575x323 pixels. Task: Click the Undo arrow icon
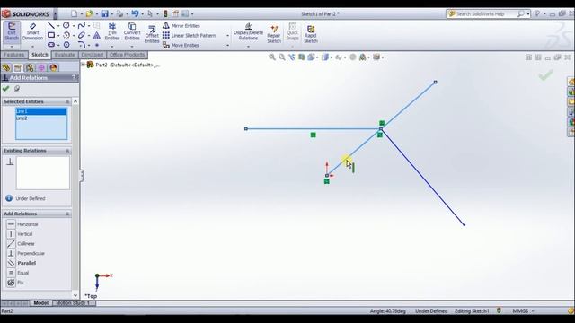[x=135, y=13]
